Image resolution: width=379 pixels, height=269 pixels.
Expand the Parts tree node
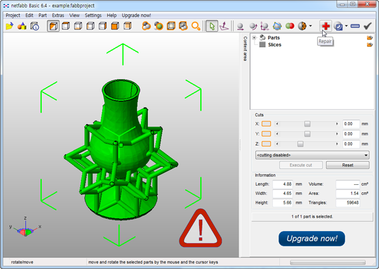[x=254, y=38]
